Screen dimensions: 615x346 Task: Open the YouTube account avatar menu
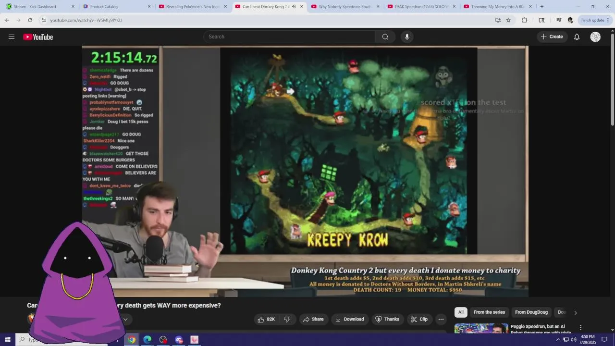pos(595,37)
